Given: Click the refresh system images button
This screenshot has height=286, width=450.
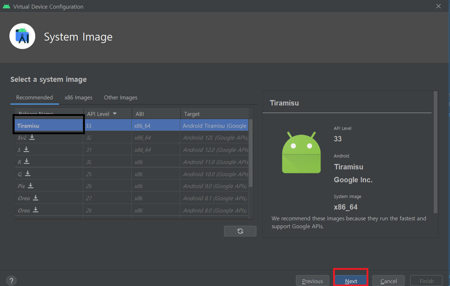Looking at the screenshot, I should pos(240,231).
